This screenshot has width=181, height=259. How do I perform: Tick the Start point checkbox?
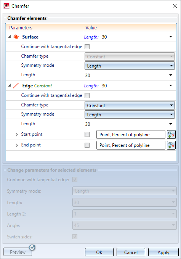point(87,134)
